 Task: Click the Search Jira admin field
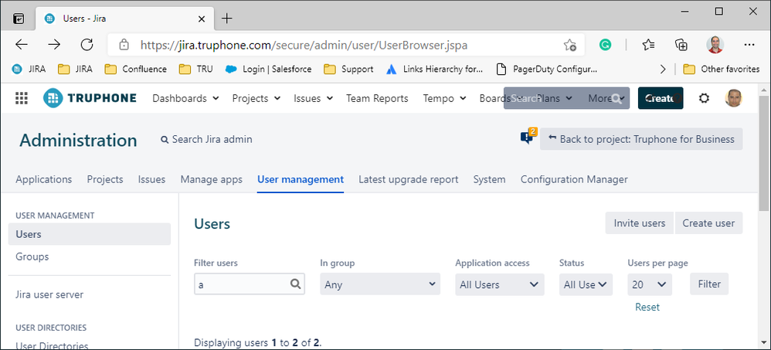206,140
